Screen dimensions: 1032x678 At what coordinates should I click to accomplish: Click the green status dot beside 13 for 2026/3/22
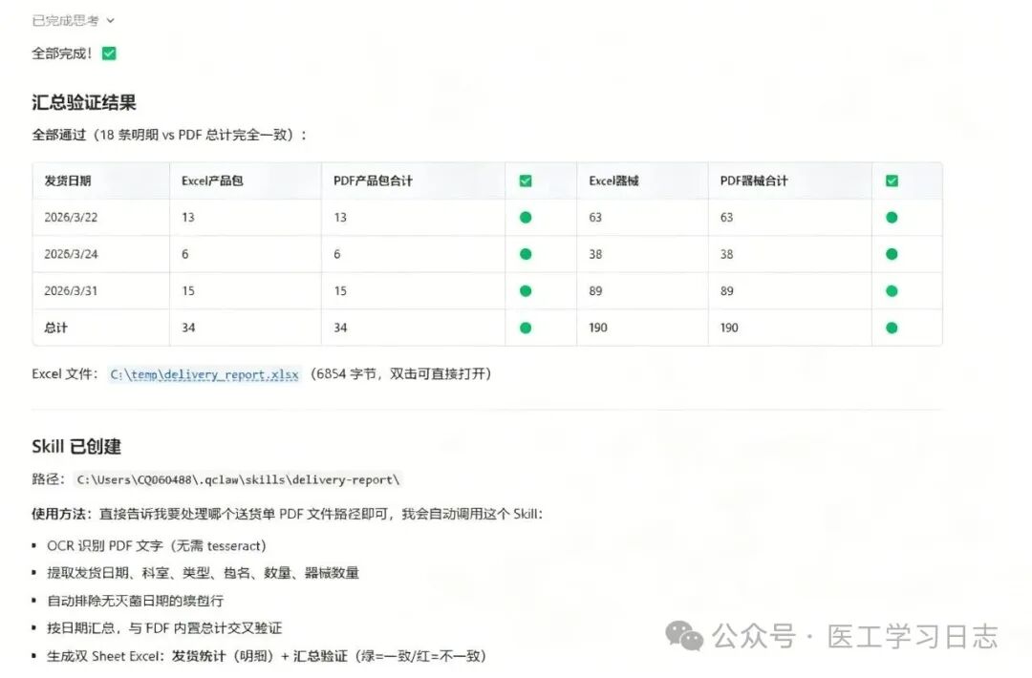pos(525,217)
